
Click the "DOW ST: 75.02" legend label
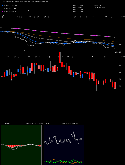point(10,5)
